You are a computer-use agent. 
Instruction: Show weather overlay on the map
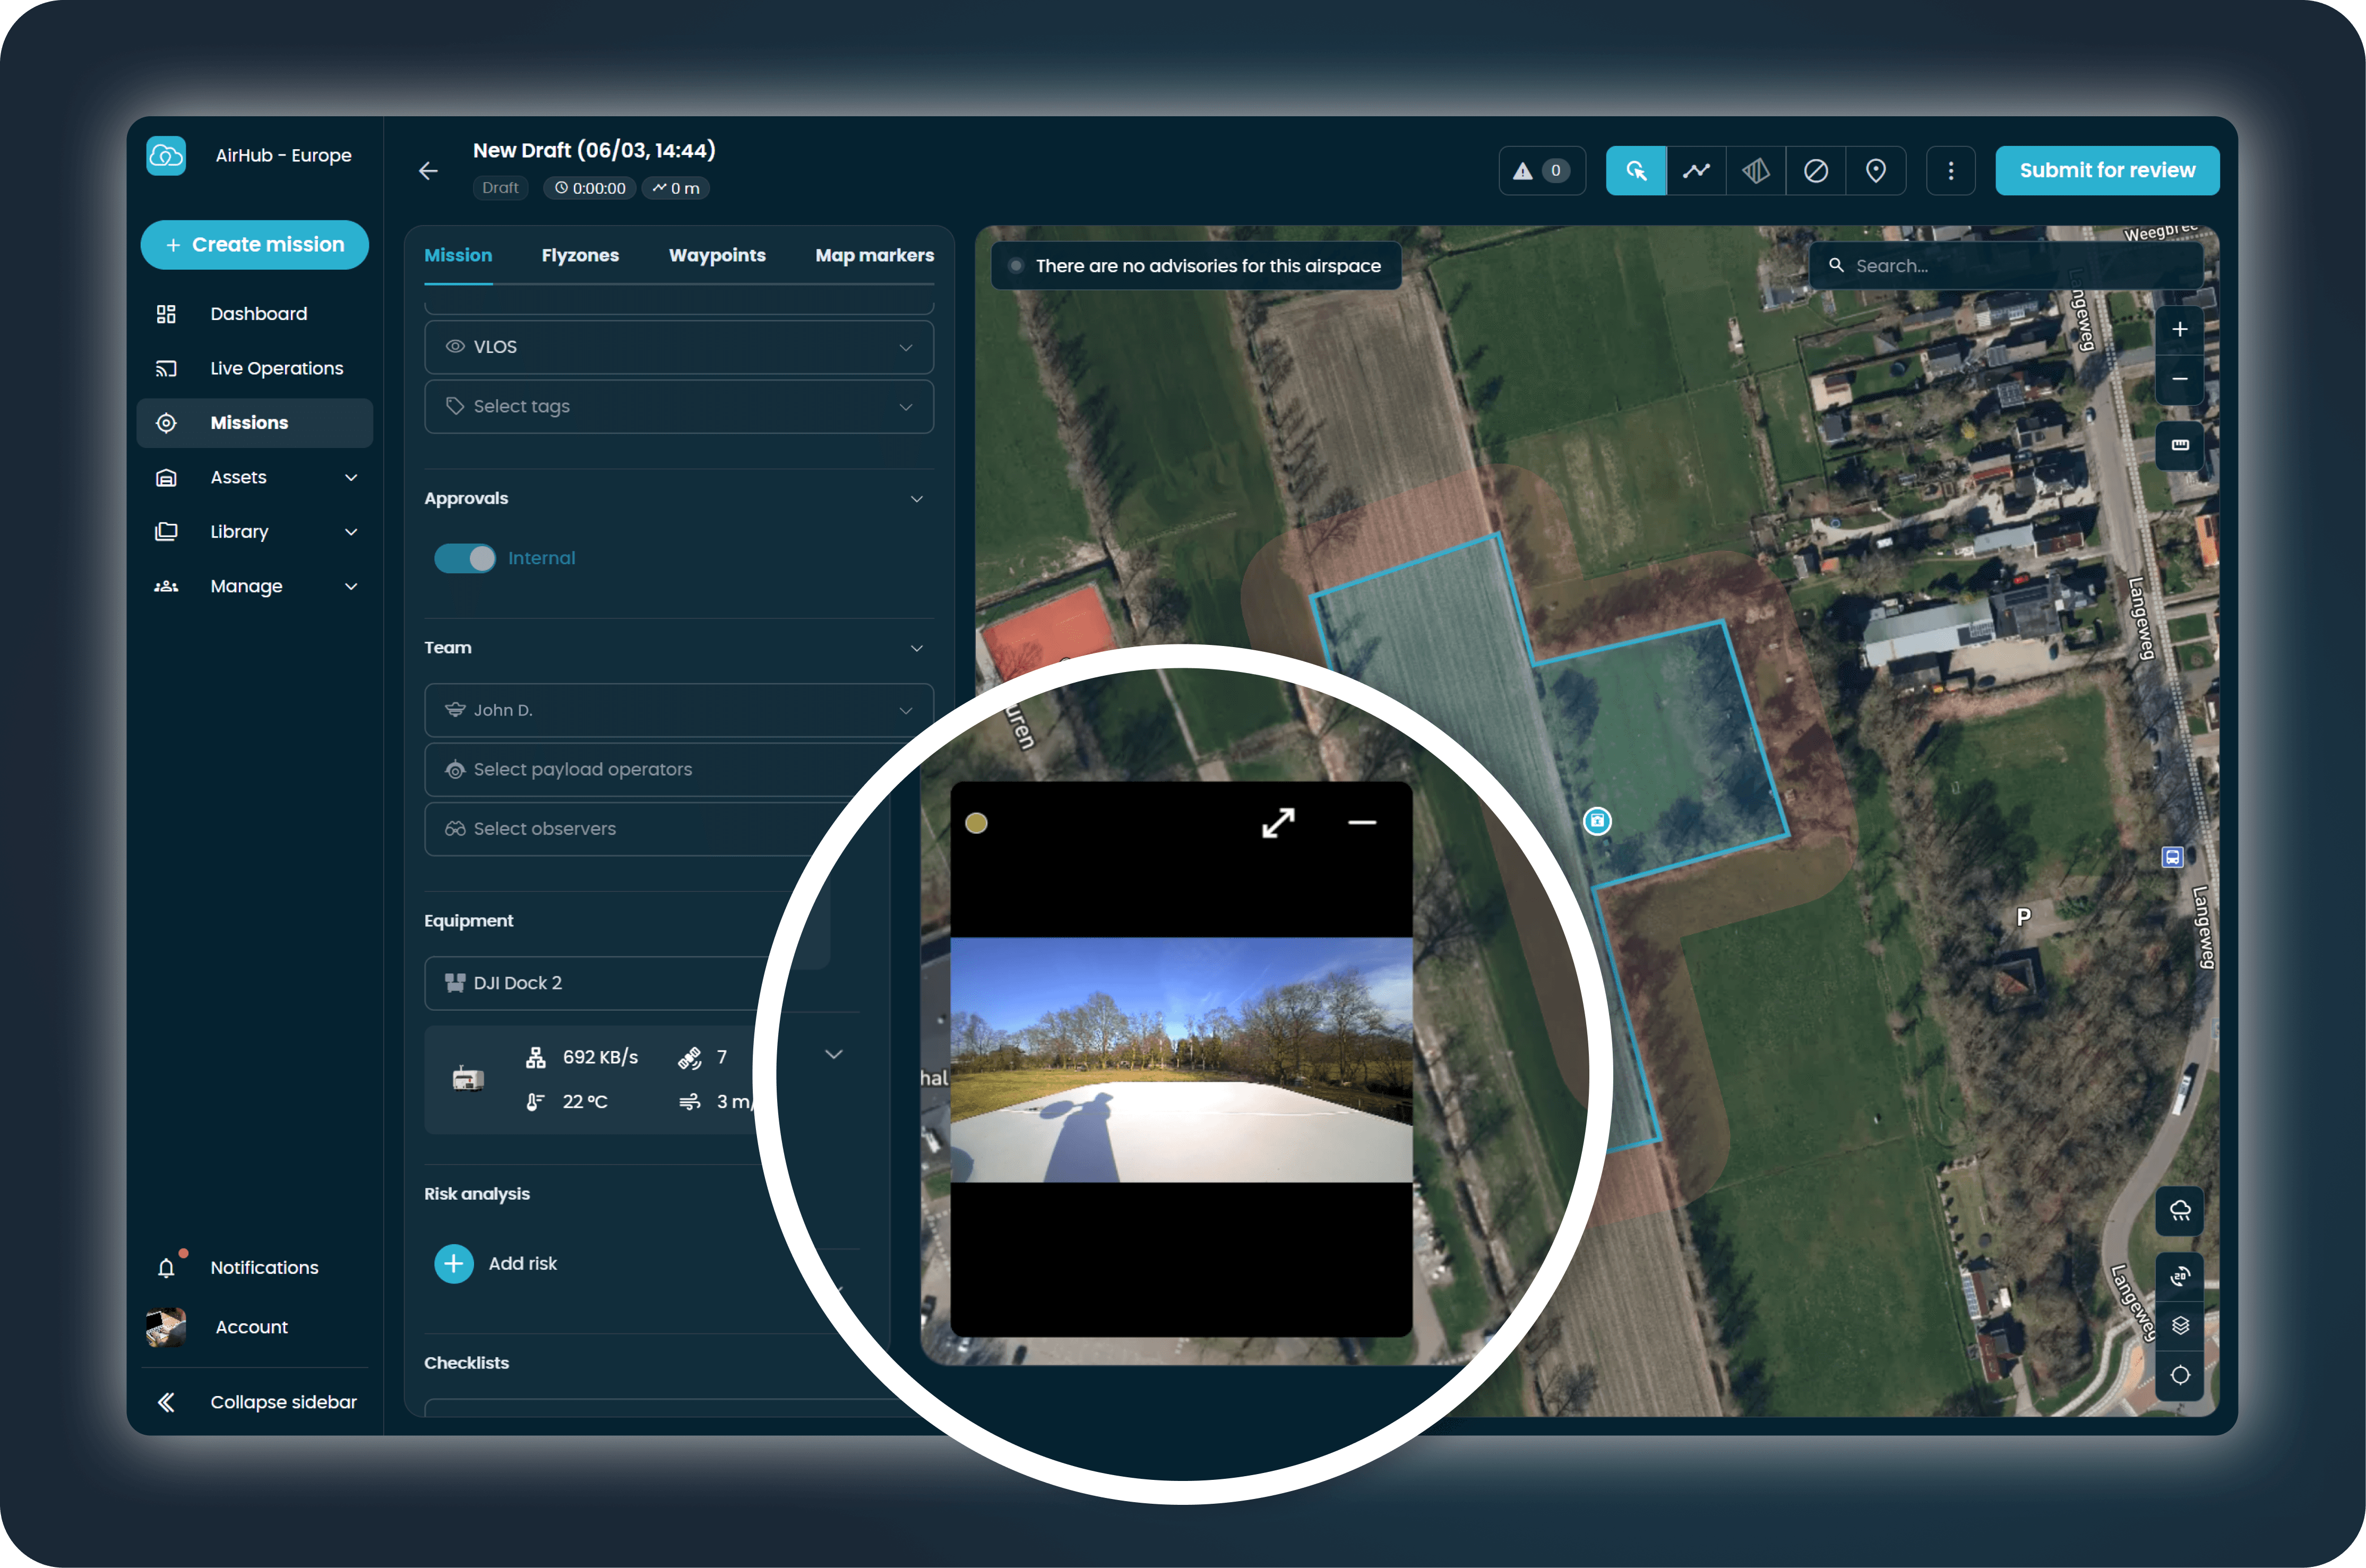[2180, 1211]
